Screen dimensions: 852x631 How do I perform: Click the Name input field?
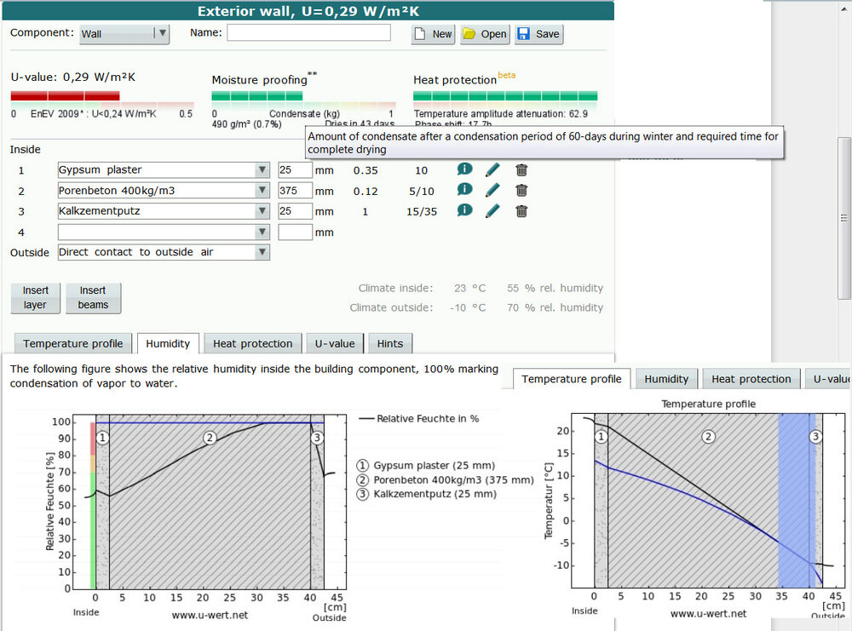coord(308,32)
